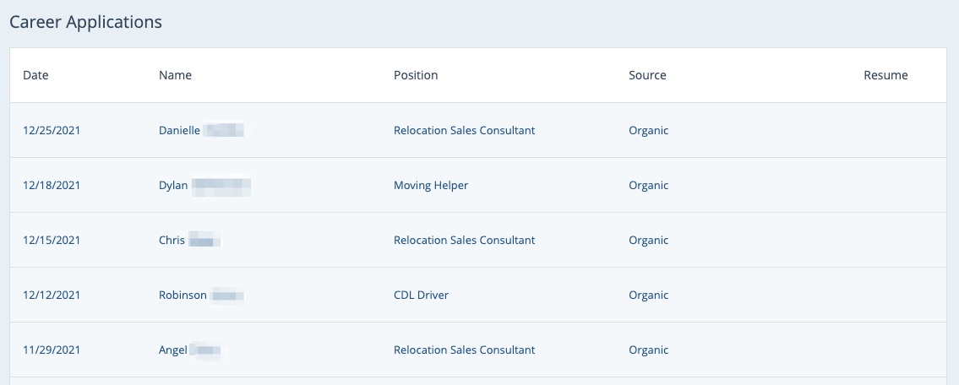This screenshot has width=959, height=385.
Task: Click the Position column header
Action: (416, 75)
